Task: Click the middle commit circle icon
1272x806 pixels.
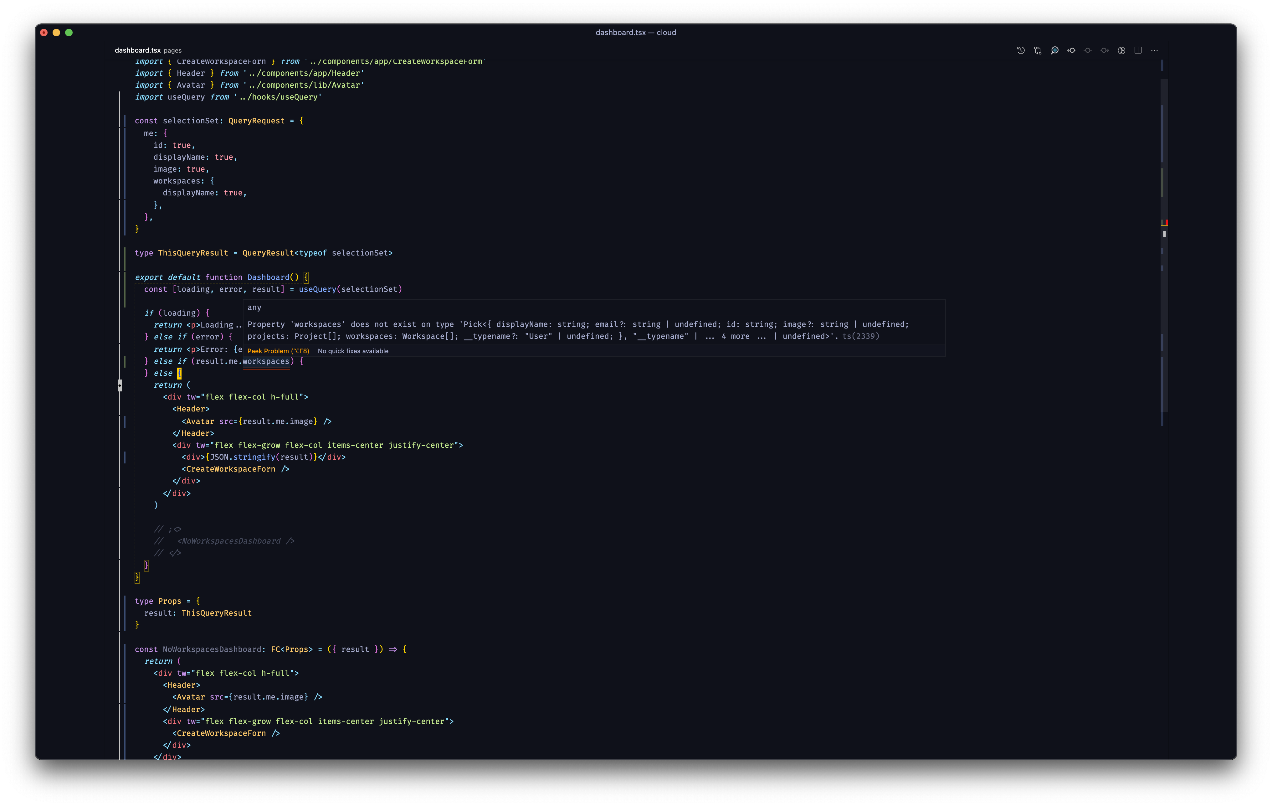Action: [x=1088, y=50]
